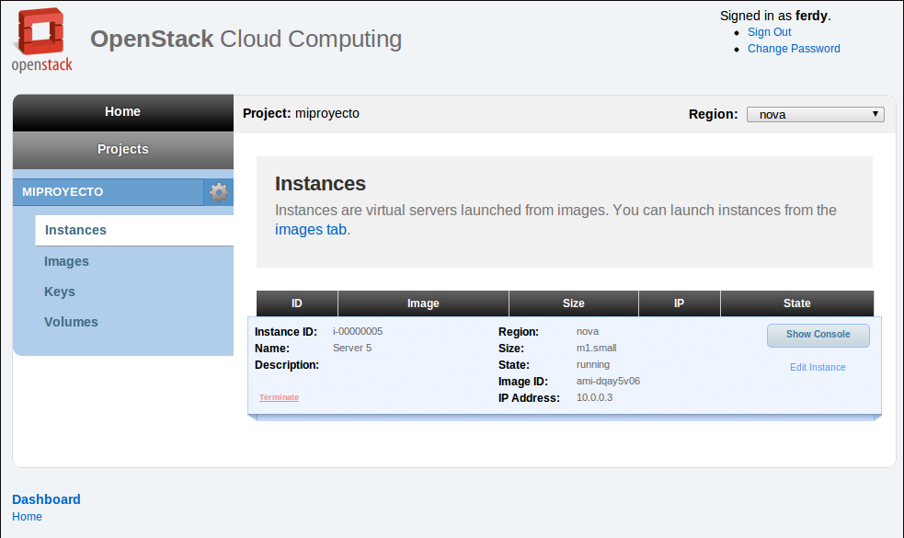The width and height of the screenshot is (904, 538).
Task: Select the MIPROYECTO project header
Action: tap(109, 192)
